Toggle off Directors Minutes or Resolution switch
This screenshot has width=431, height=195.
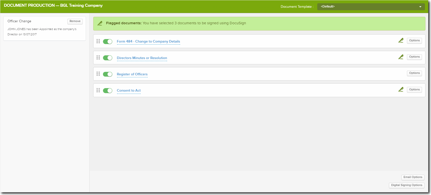pos(108,58)
